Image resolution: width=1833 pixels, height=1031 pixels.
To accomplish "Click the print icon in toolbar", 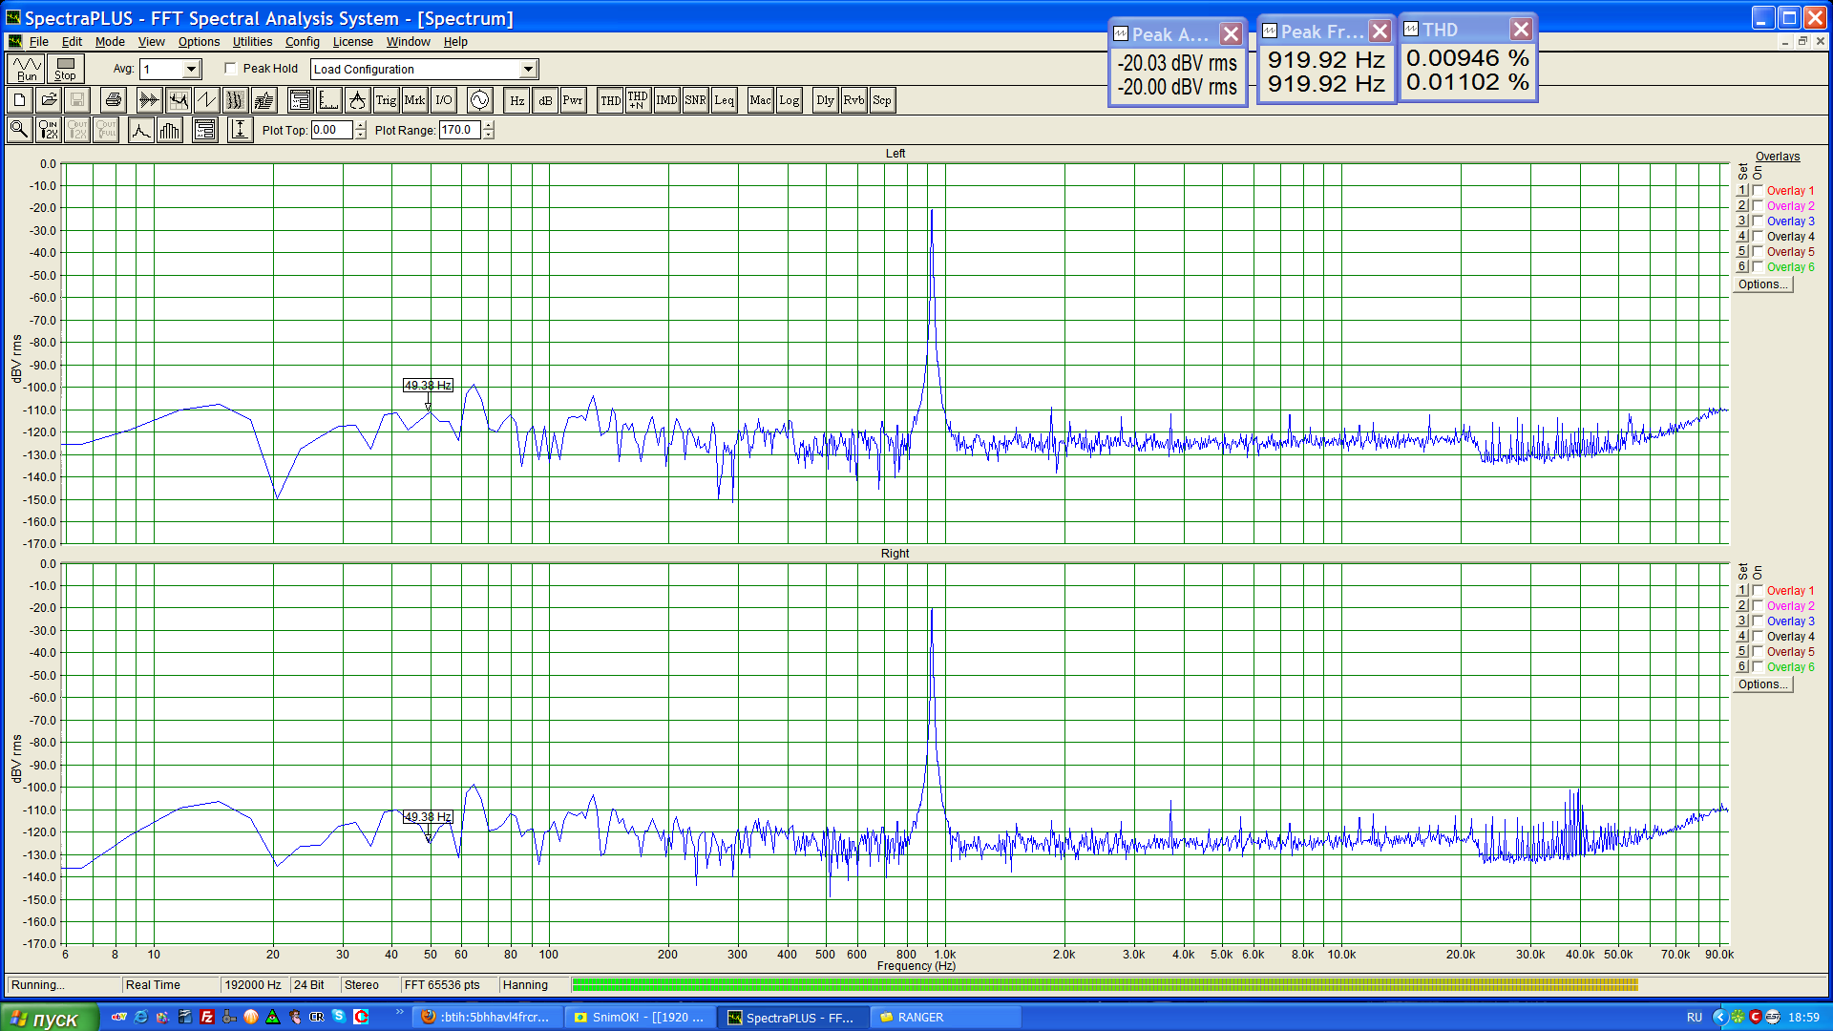I will (x=114, y=100).
